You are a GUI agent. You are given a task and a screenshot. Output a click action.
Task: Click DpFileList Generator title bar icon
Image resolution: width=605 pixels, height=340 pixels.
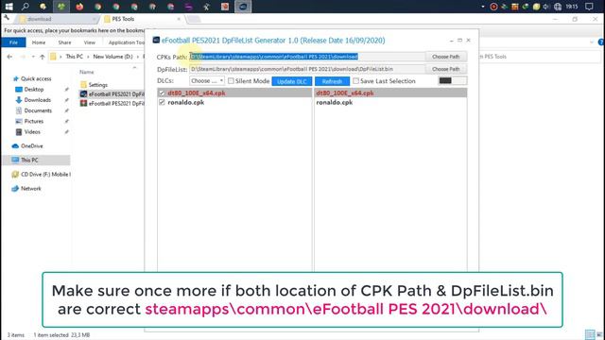[x=156, y=40]
